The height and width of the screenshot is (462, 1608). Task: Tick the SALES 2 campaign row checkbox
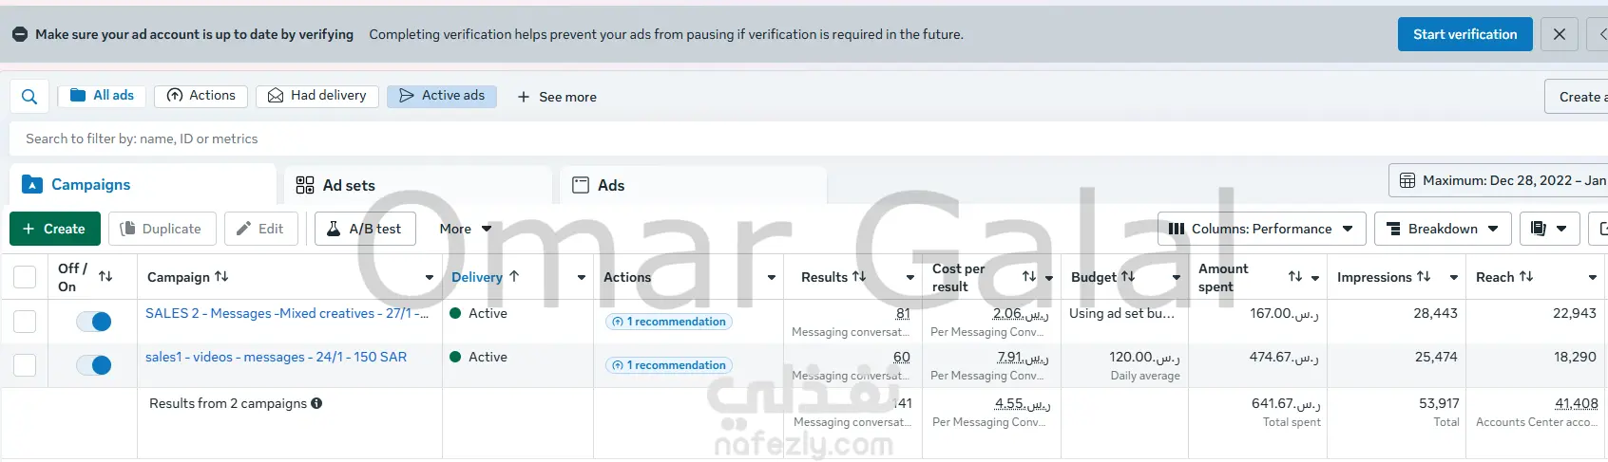pos(25,322)
